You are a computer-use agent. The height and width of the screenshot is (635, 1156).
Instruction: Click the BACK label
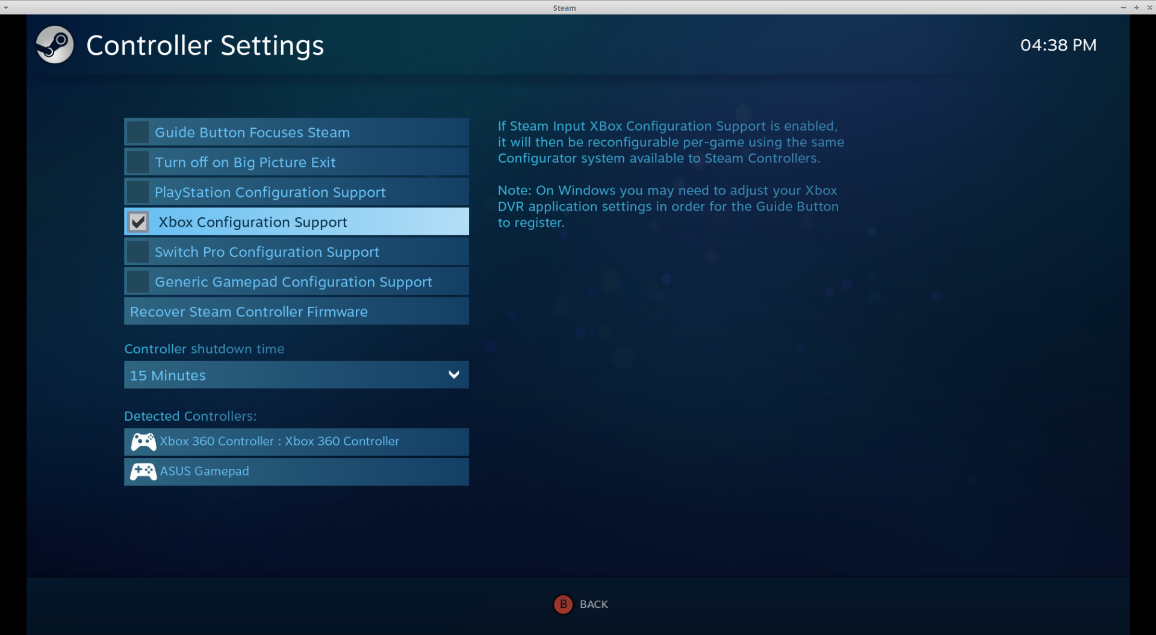pos(594,604)
